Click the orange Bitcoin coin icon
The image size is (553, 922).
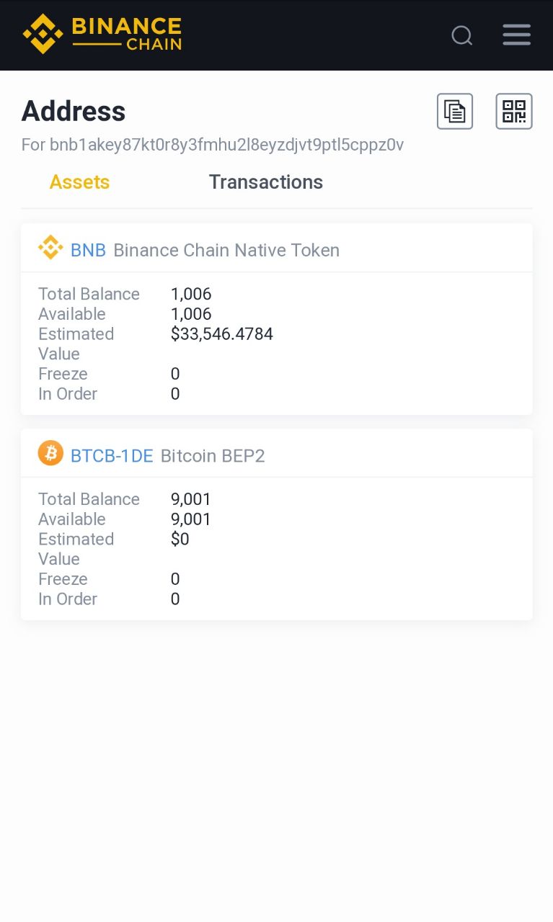pyautogui.click(x=50, y=453)
